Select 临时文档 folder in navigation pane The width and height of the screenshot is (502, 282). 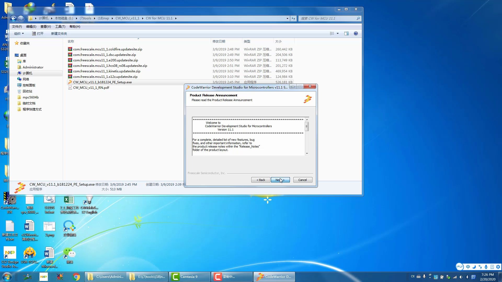(29, 103)
